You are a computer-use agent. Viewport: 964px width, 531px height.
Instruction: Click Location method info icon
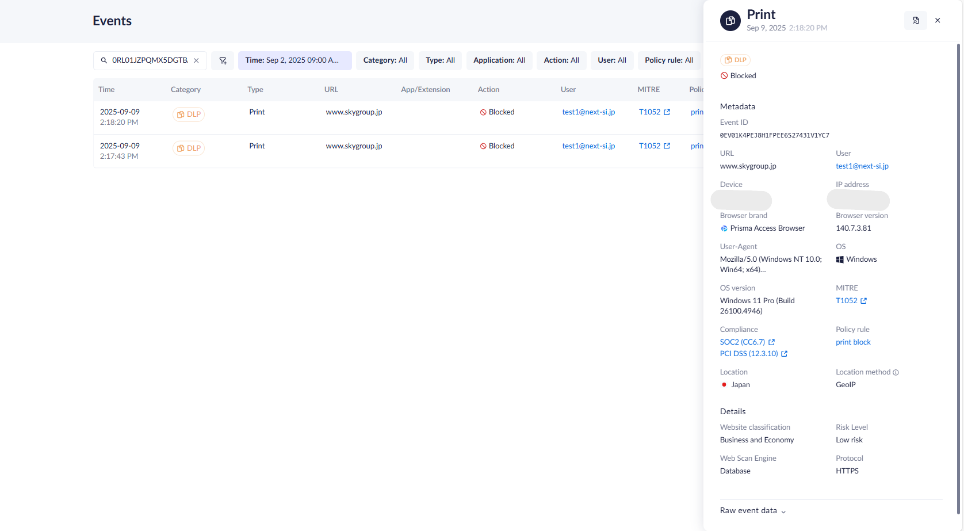pyautogui.click(x=896, y=372)
